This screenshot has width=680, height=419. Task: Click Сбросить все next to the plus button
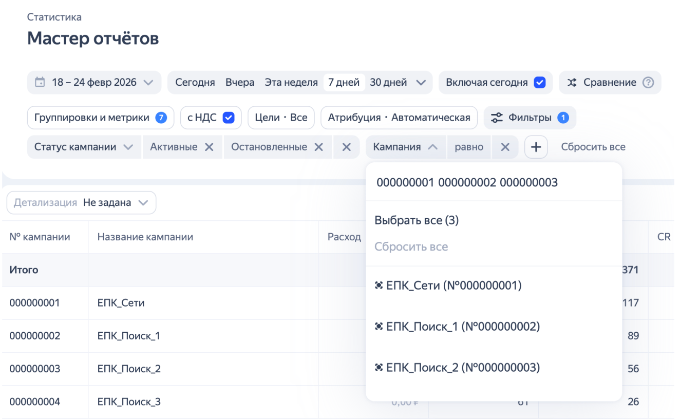click(593, 147)
